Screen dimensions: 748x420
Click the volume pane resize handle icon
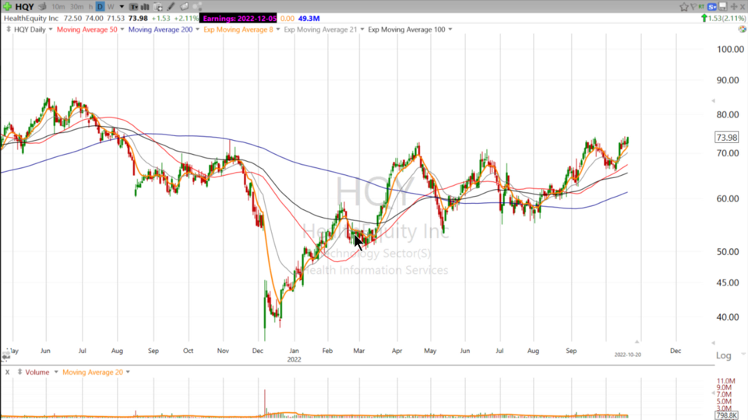tap(19, 373)
